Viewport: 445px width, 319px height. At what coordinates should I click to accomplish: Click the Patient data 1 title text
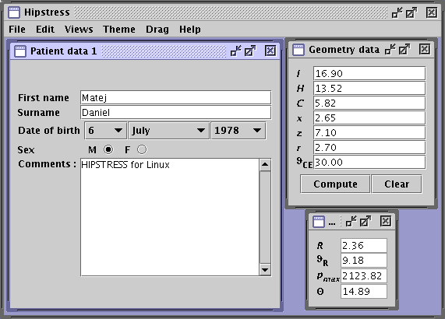(64, 51)
